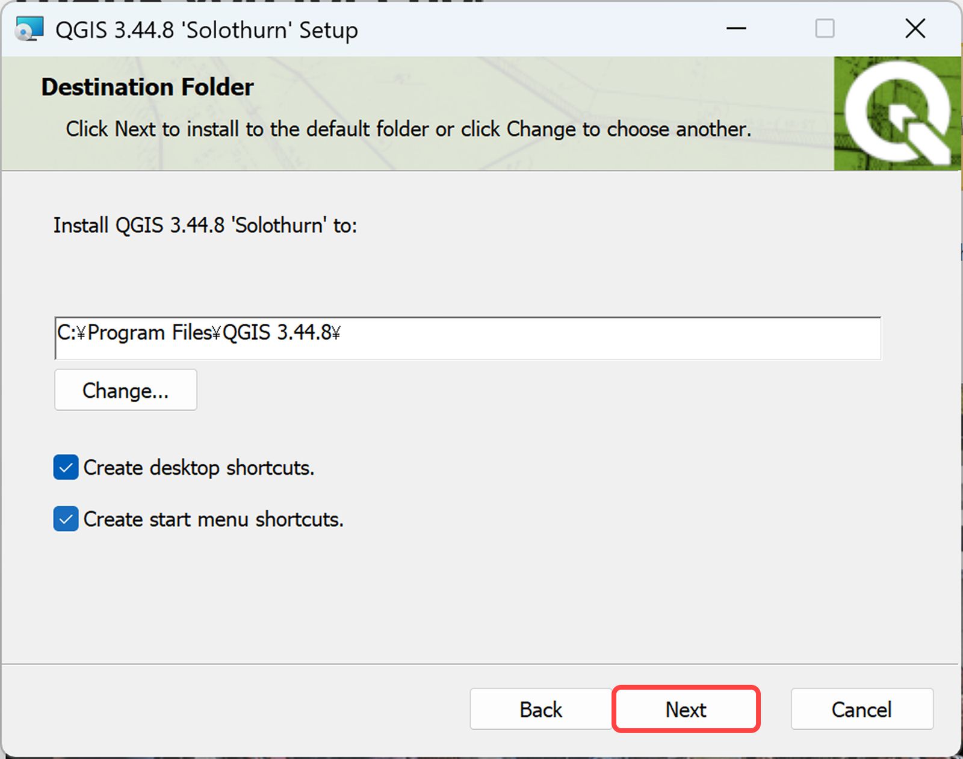Click the Next button
Image resolution: width=963 pixels, height=759 pixels.
point(686,709)
